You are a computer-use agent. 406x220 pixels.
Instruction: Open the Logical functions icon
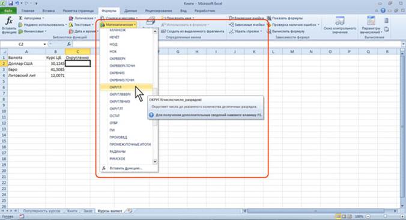pos(71,18)
